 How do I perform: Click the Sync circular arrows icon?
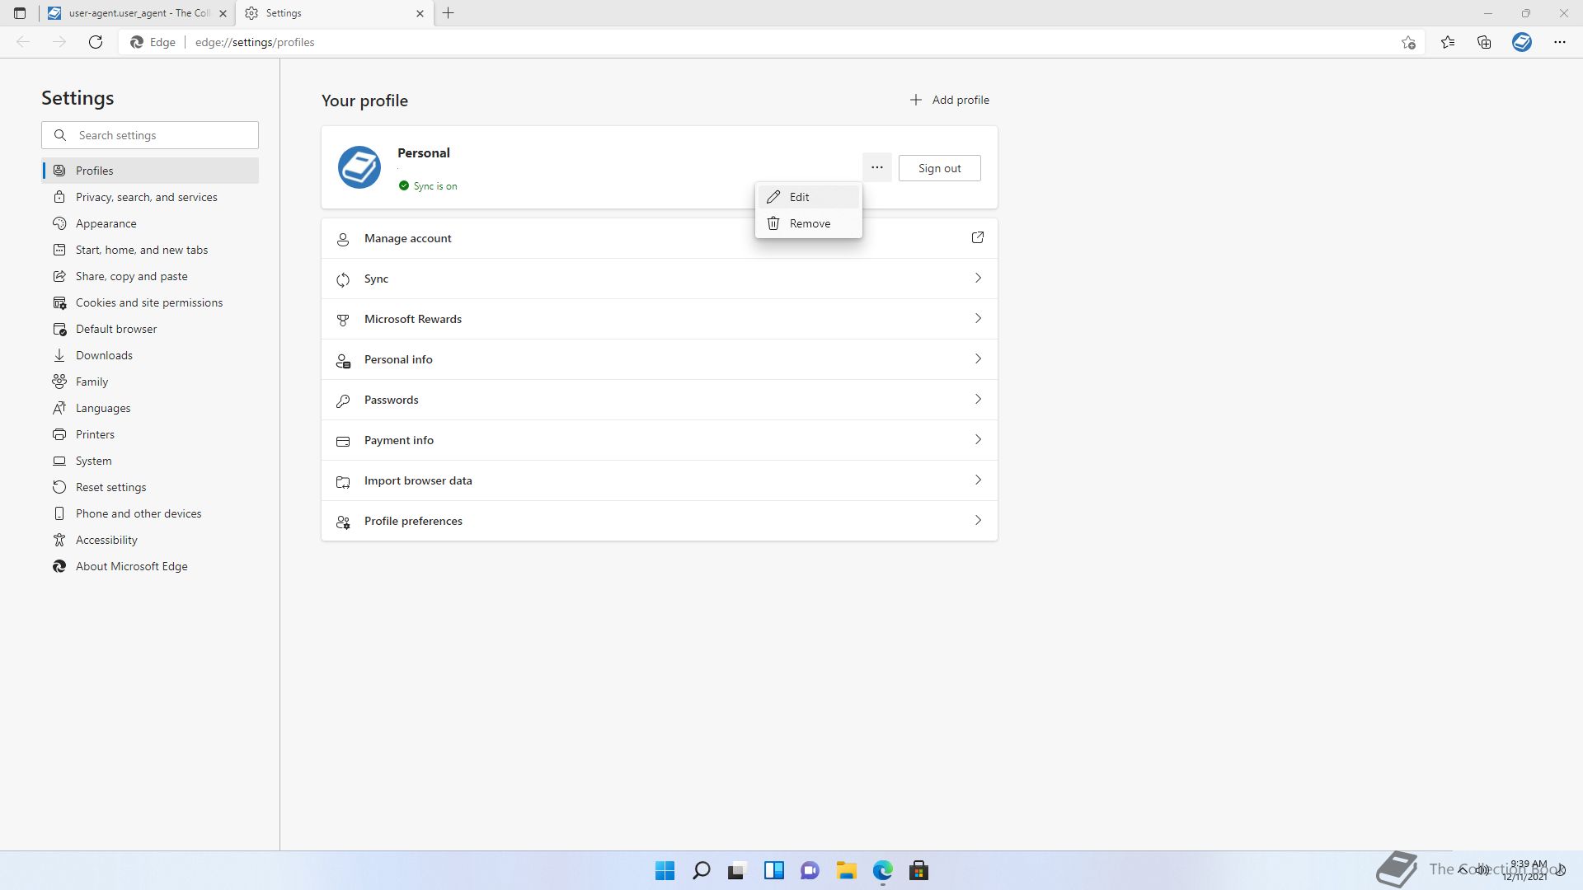click(343, 279)
